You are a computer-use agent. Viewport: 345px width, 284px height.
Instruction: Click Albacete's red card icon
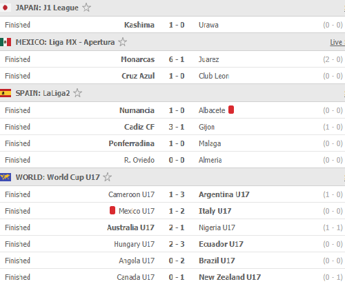[x=231, y=110]
